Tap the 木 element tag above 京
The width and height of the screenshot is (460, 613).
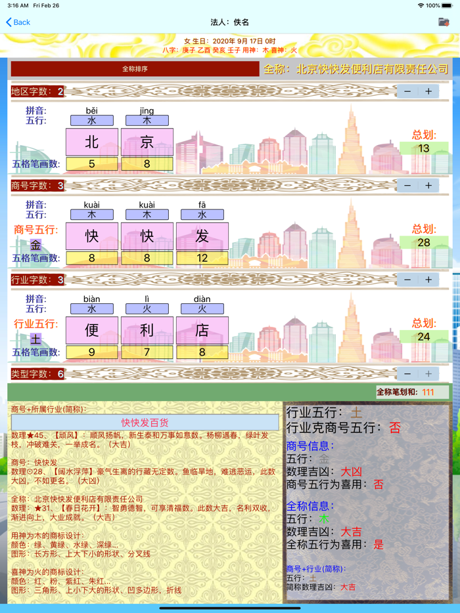point(147,120)
